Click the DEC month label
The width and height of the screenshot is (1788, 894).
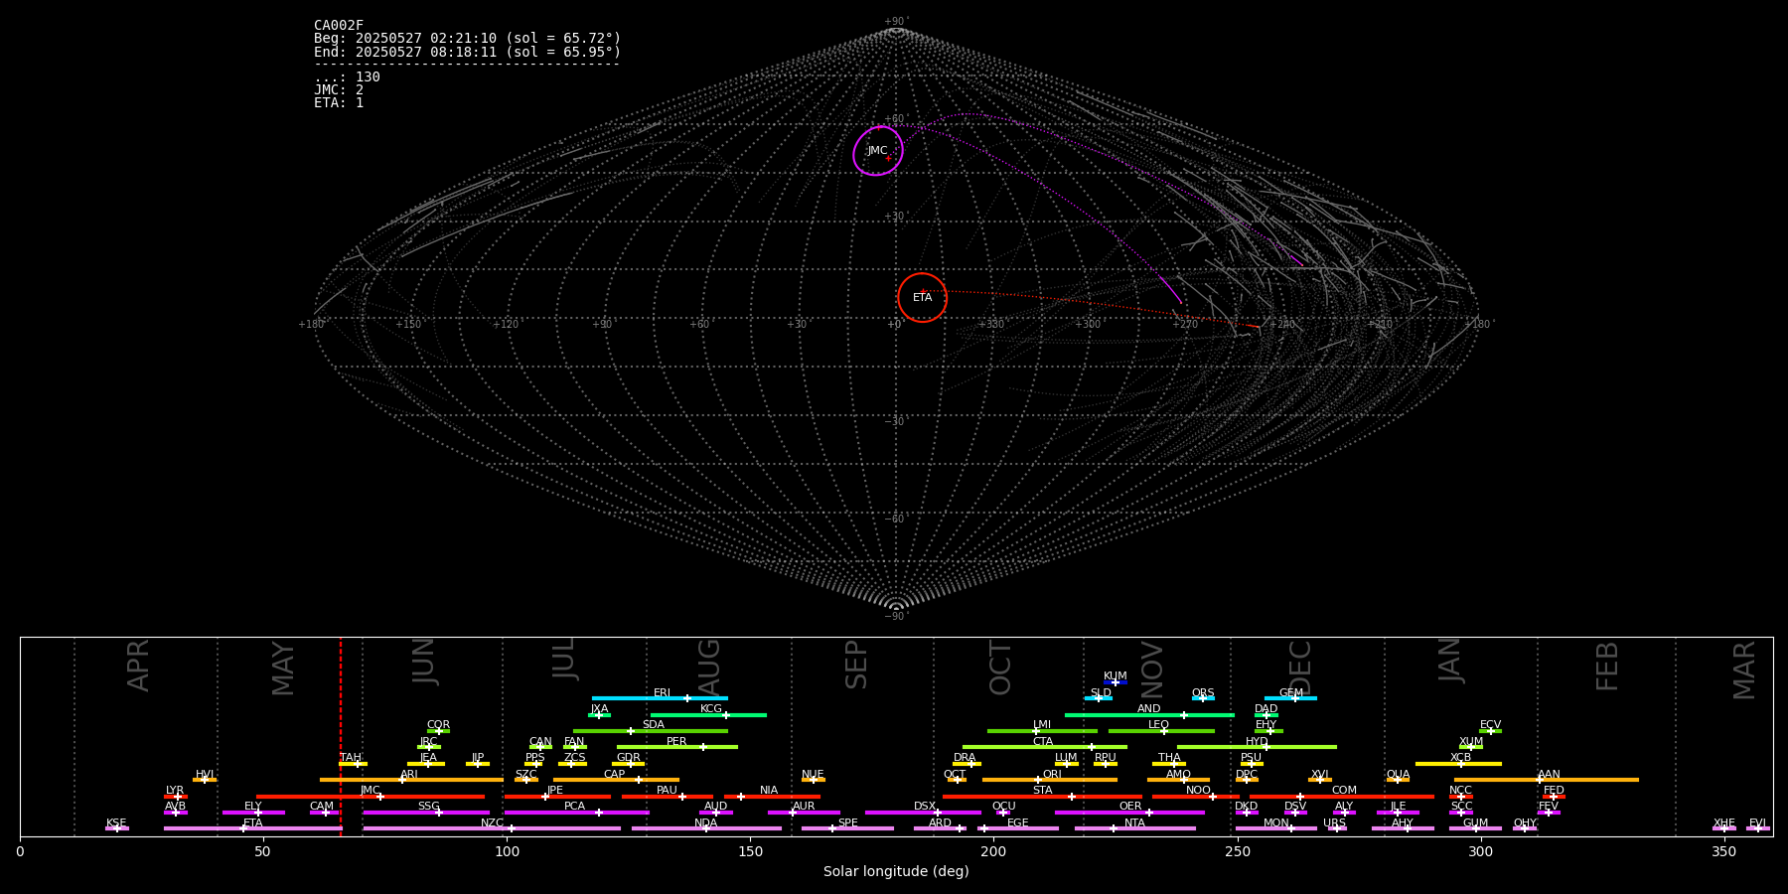1299,668
